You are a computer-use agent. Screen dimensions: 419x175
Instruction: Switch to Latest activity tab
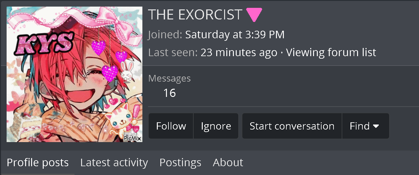114,162
